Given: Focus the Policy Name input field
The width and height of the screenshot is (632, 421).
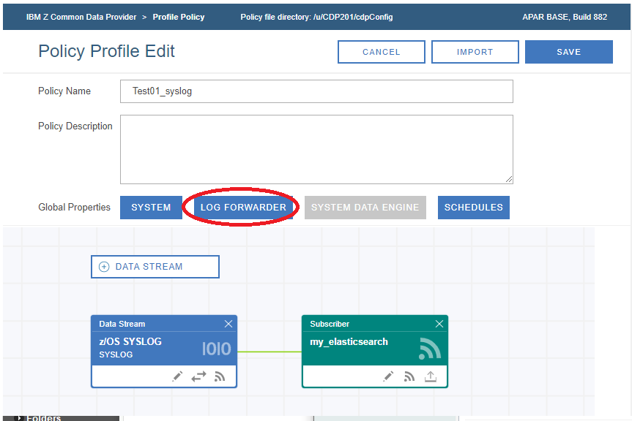Looking at the screenshot, I should point(316,91).
